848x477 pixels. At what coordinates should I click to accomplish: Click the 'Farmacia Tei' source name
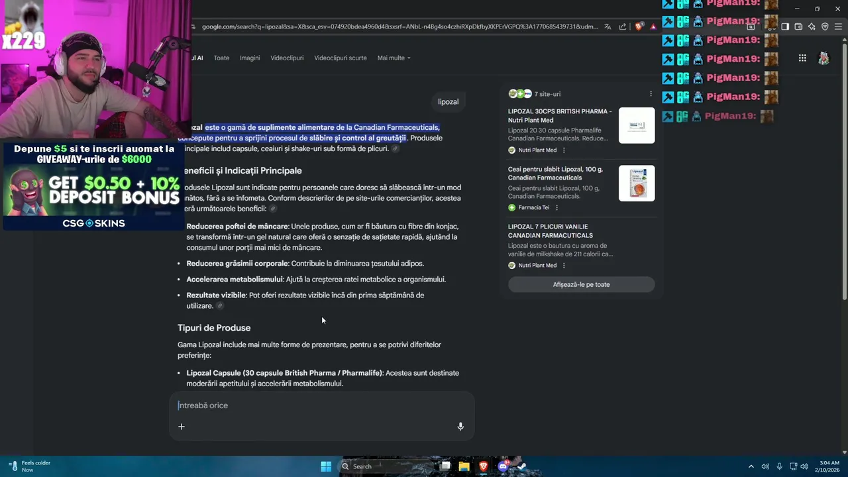coord(533,207)
